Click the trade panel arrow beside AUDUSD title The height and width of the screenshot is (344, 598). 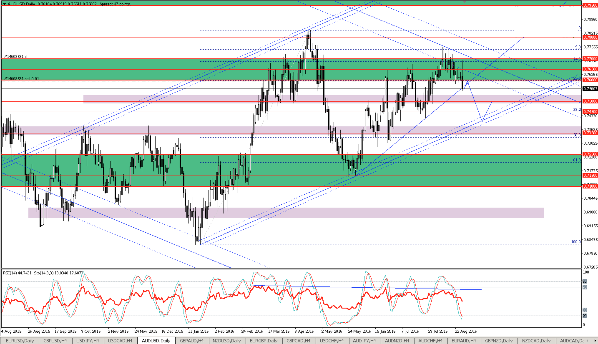pos(4,4)
